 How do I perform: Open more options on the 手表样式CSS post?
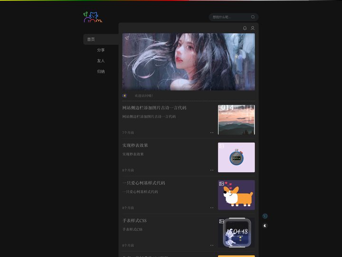[x=212, y=245]
